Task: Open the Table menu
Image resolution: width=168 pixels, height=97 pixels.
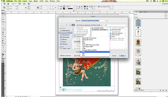Action: click(x=41, y=1)
